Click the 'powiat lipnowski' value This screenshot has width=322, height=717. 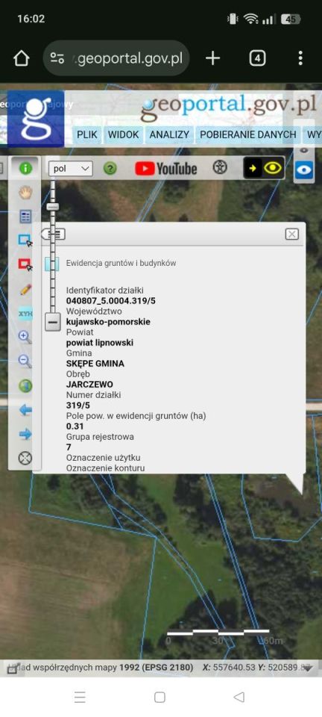point(100,343)
